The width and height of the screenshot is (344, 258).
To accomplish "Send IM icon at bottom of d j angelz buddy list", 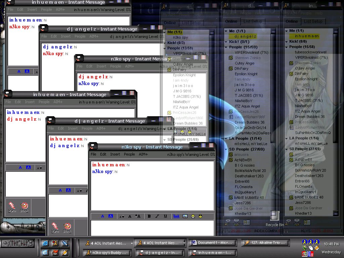I will click(x=228, y=222).
